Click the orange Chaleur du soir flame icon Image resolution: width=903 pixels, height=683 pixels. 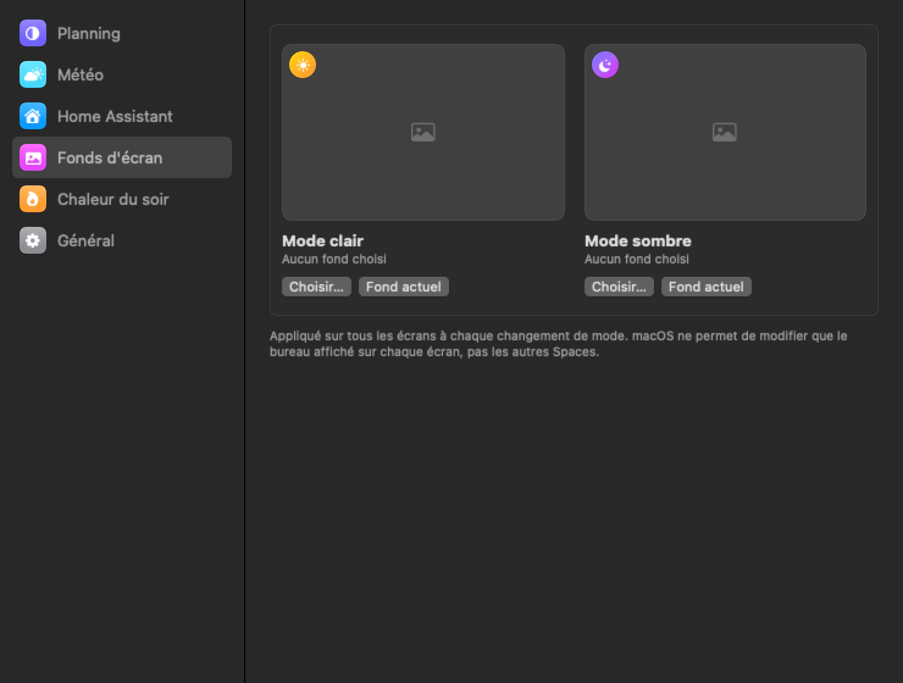pos(33,199)
